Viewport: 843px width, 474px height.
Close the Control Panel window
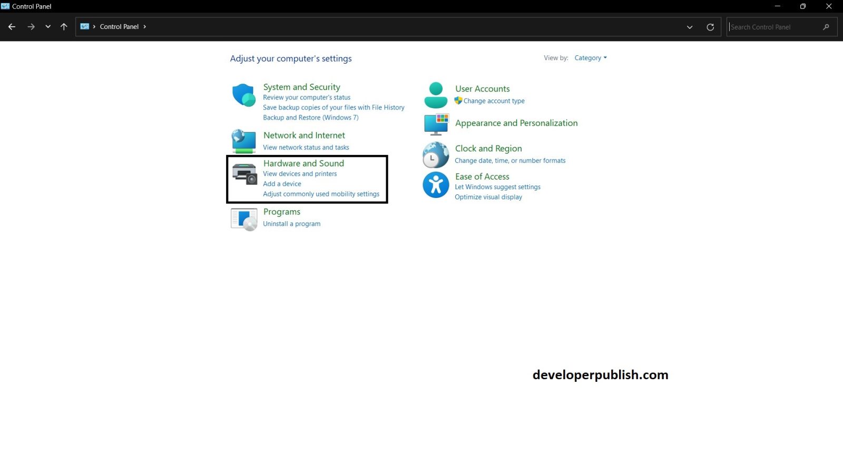[829, 6]
